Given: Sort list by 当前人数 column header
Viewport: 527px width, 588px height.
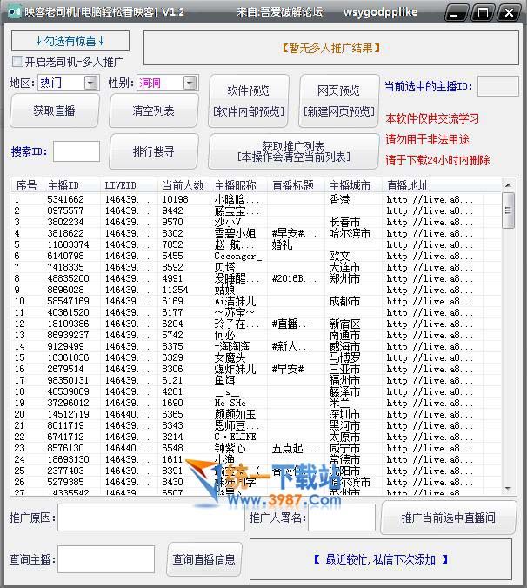Looking at the screenshot, I should pos(183,185).
